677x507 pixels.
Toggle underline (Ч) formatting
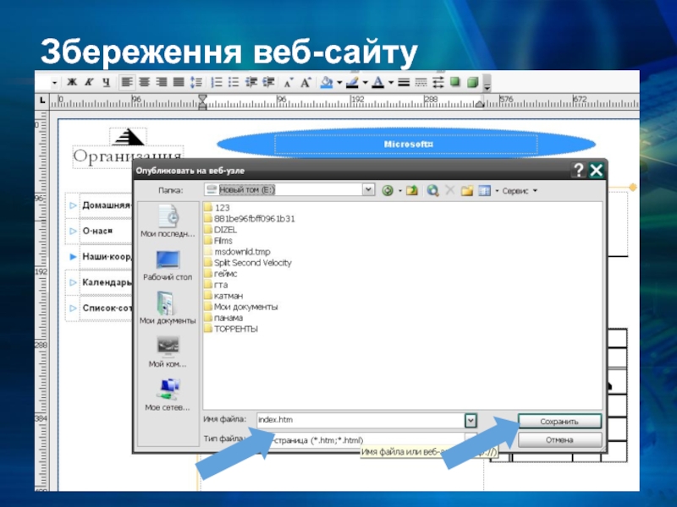tap(107, 82)
